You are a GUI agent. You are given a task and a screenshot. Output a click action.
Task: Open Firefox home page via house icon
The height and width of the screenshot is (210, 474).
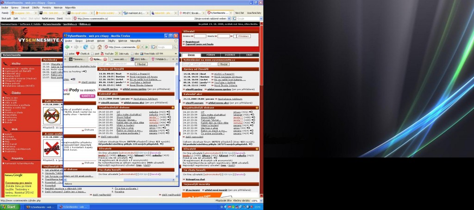[100, 47]
